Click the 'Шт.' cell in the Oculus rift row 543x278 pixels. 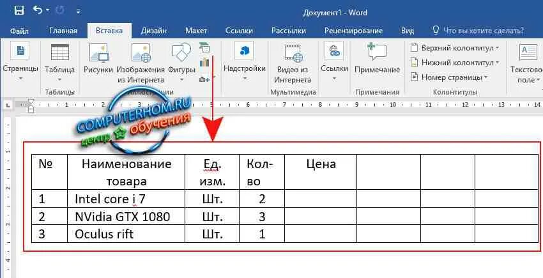[x=212, y=234]
